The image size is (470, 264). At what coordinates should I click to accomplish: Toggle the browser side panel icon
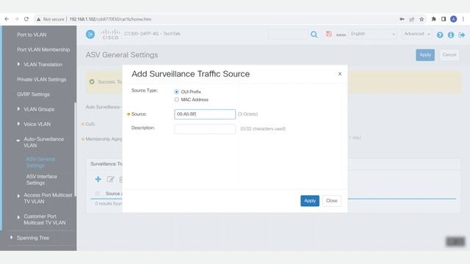click(x=444, y=19)
